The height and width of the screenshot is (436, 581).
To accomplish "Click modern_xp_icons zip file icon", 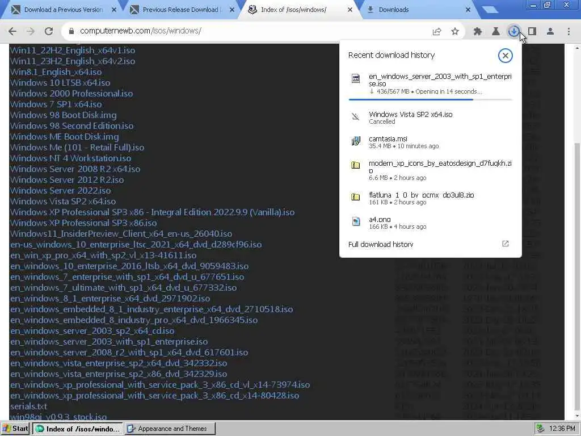I will [355, 165].
